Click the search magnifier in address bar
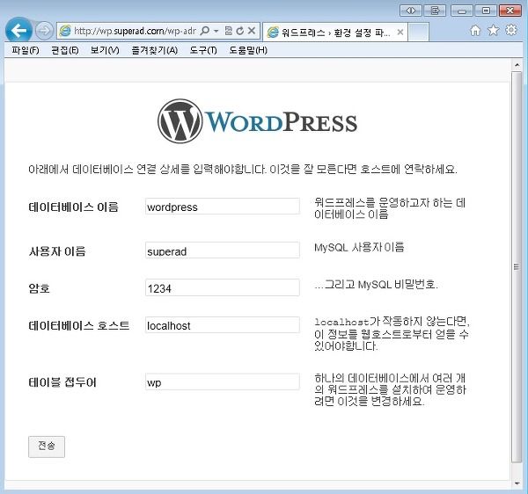The width and height of the screenshot is (528, 494). (x=204, y=31)
